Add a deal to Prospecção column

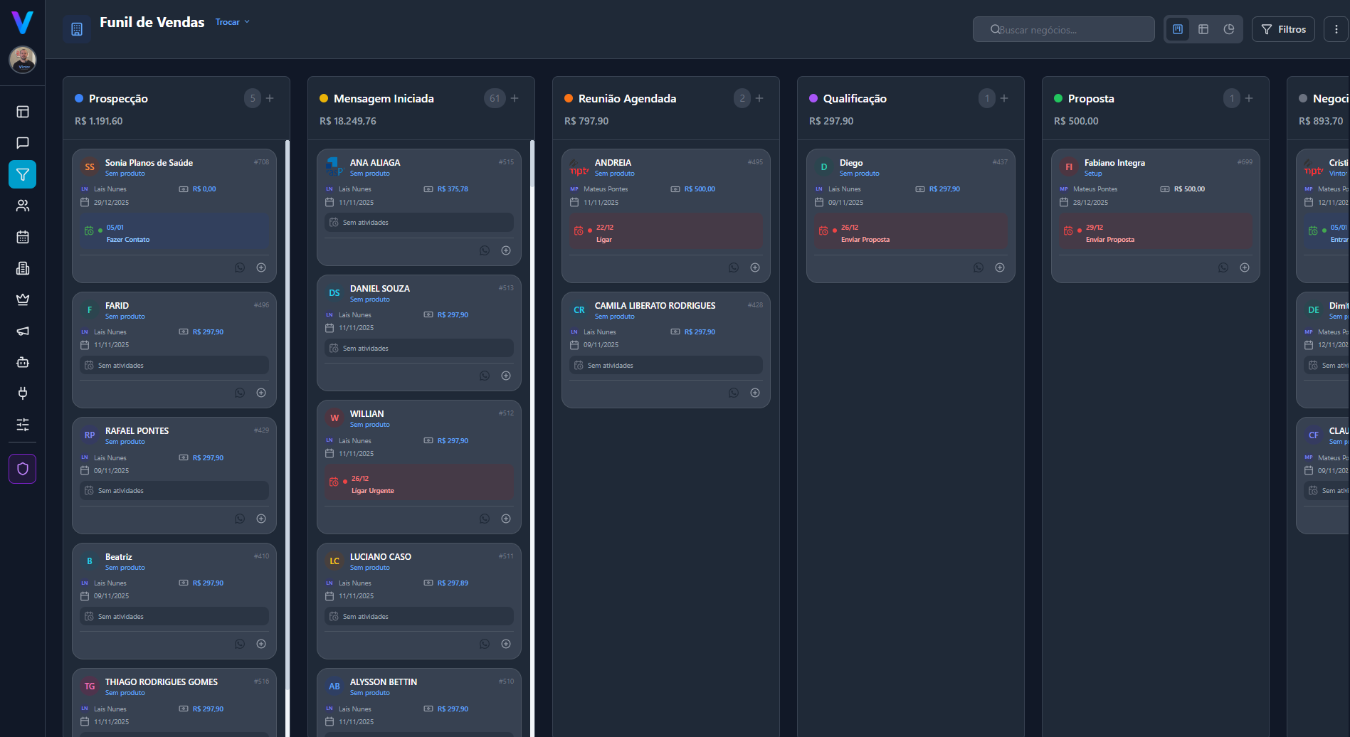[270, 98]
